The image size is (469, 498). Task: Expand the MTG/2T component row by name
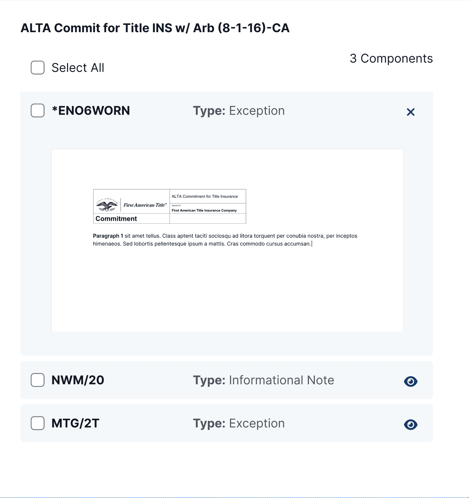point(75,423)
